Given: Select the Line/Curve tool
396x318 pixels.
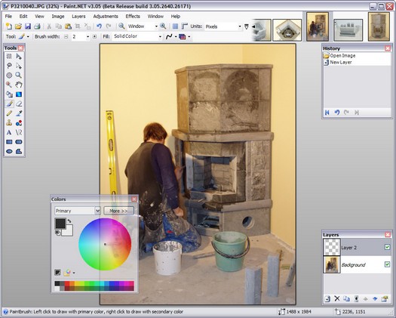Looking at the screenshot, I should click(19, 132).
